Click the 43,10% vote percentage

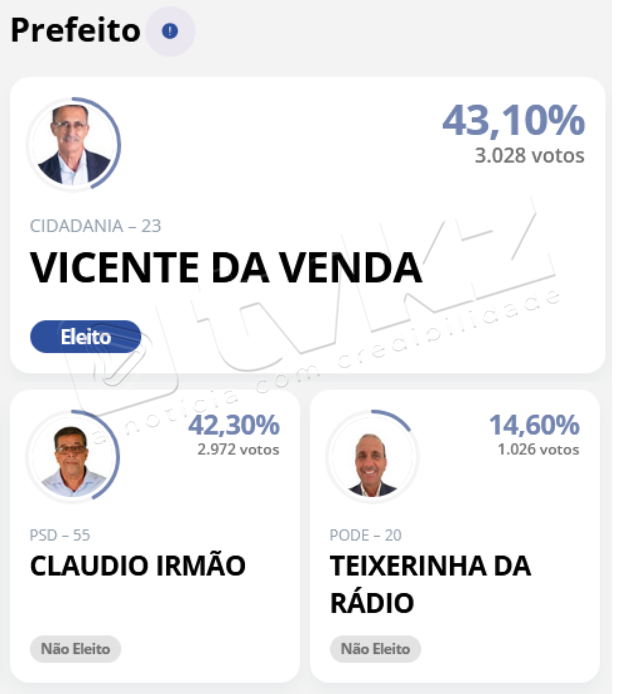pos(514,121)
